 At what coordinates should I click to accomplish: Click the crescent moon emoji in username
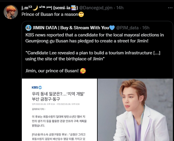pyautogui.click(x=35, y=8)
